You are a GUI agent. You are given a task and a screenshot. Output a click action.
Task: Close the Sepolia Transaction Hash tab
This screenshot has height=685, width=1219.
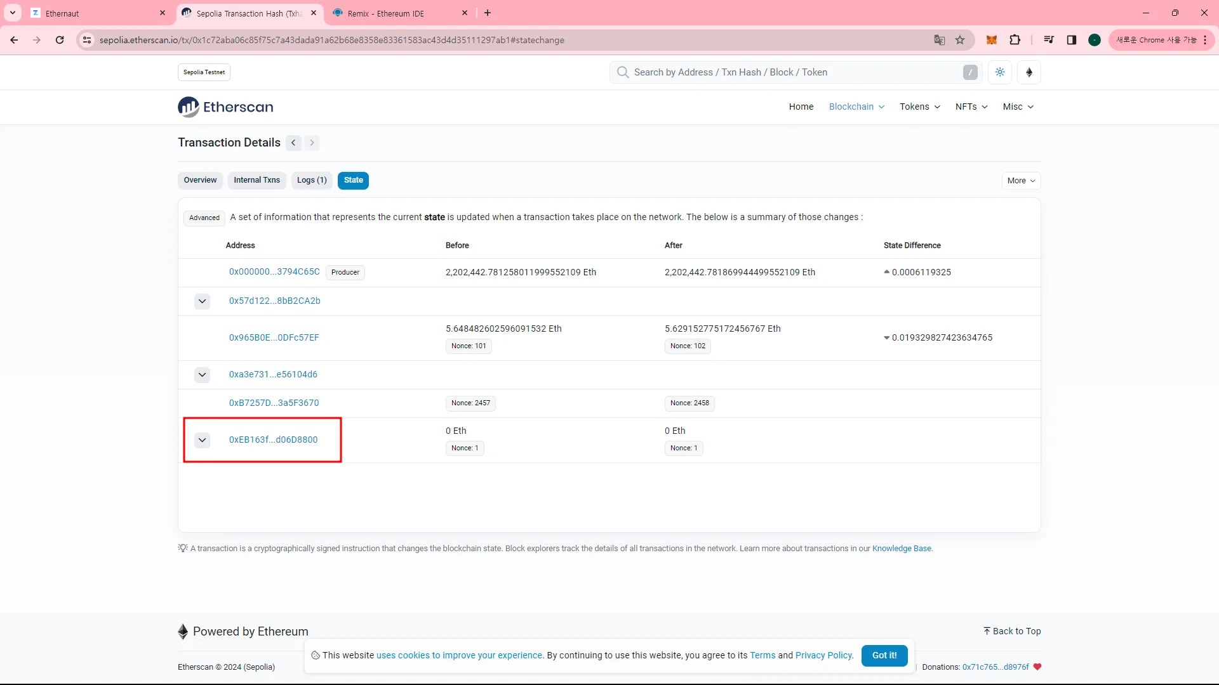[x=314, y=13]
